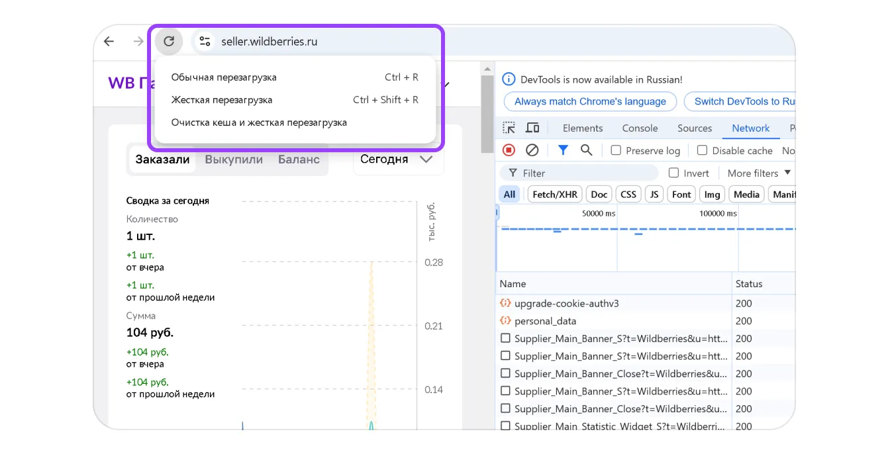The width and height of the screenshot is (890, 454).
Task: Toggle the device toolbar icon in DevTools
Action: (532, 128)
